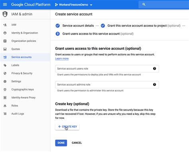The width and height of the screenshot is (189, 152).
Task: Open Privacy & Security menu item
Action: pos(22,73)
